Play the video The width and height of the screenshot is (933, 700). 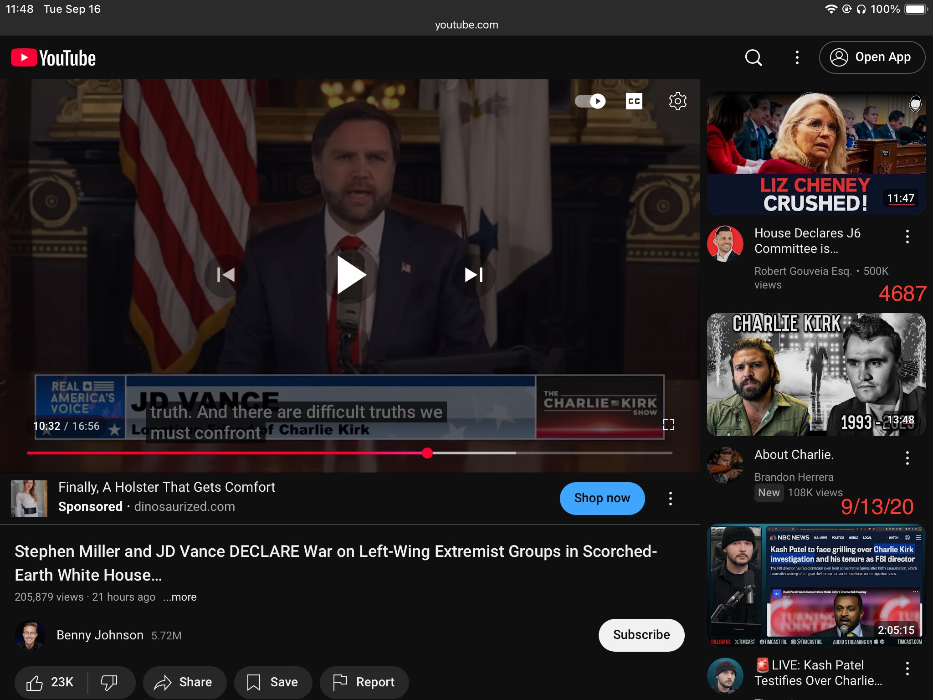coord(350,275)
